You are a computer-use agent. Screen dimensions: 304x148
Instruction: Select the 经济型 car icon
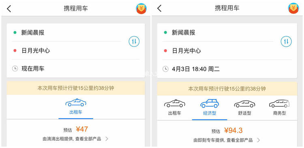pos(210,103)
